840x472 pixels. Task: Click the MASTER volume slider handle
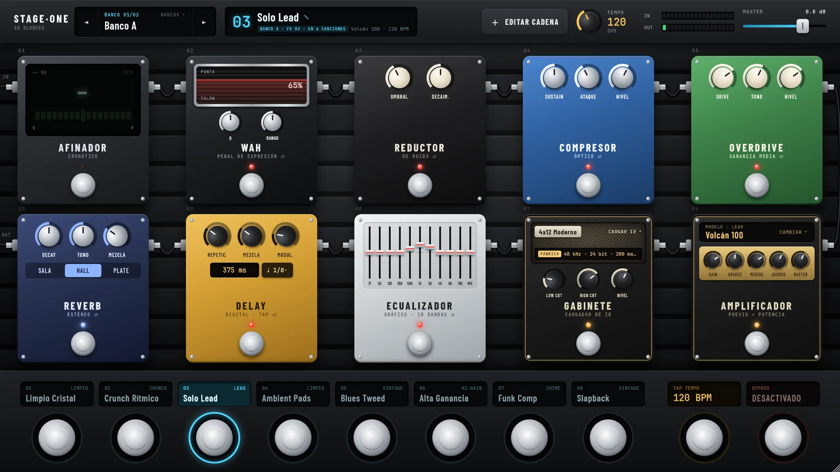802,26
